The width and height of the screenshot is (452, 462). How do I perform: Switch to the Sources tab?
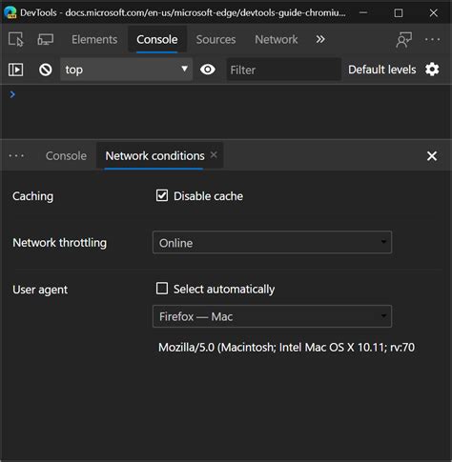click(x=216, y=39)
